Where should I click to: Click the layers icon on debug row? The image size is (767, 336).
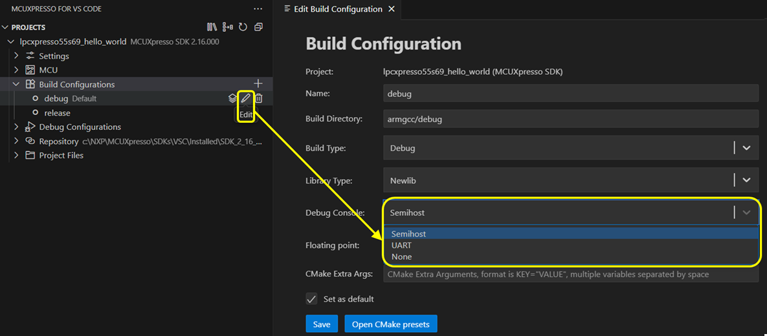[x=233, y=98]
